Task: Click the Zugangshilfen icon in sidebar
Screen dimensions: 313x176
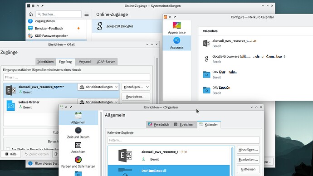Action: pos(30,21)
